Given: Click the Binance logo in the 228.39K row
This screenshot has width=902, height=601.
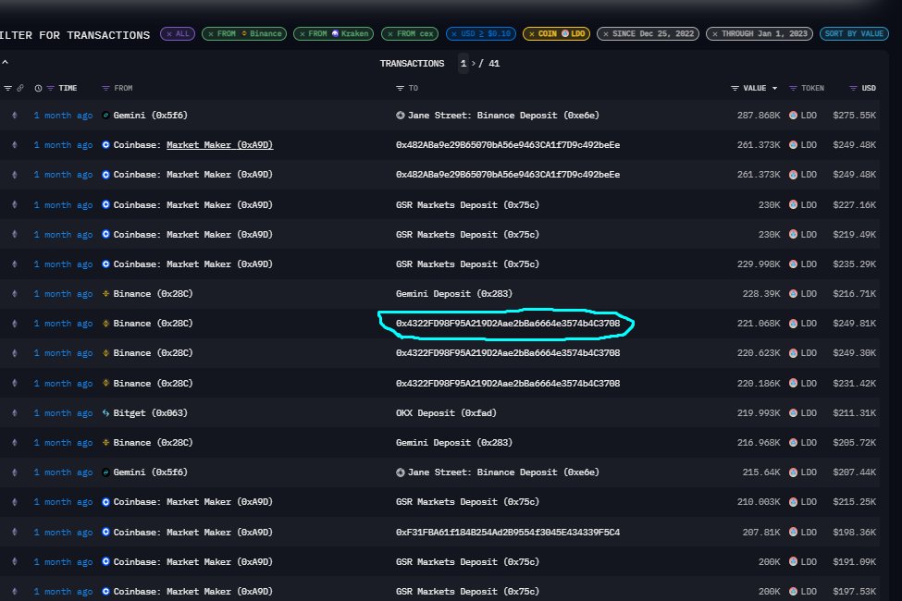Looking at the screenshot, I should 105,294.
